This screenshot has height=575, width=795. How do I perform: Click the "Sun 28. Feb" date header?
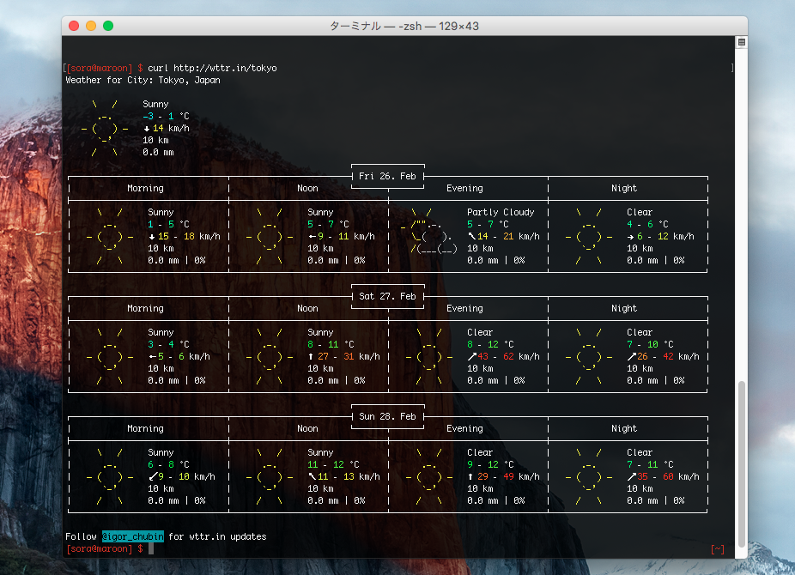coord(387,416)
